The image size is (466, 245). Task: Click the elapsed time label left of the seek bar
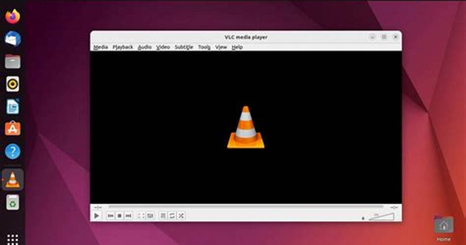(98, 207)
